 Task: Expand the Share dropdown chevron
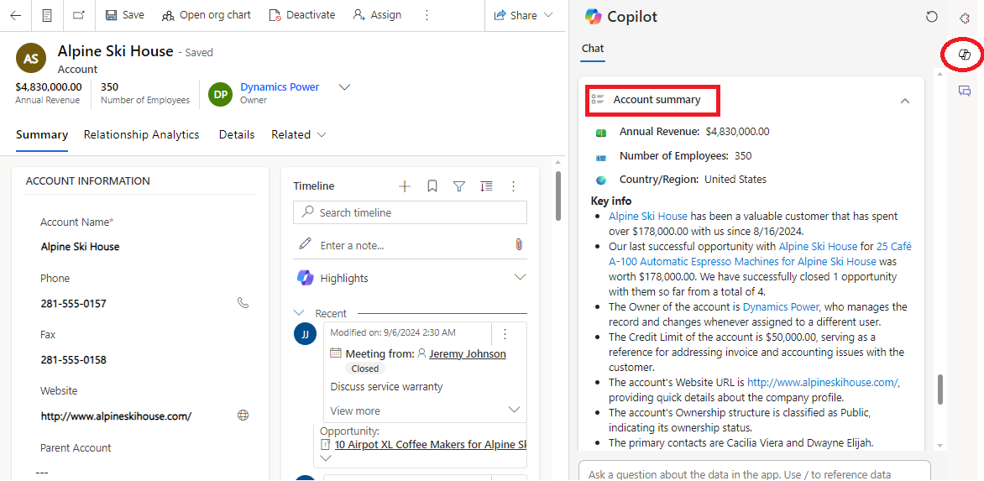click(548, 16)
